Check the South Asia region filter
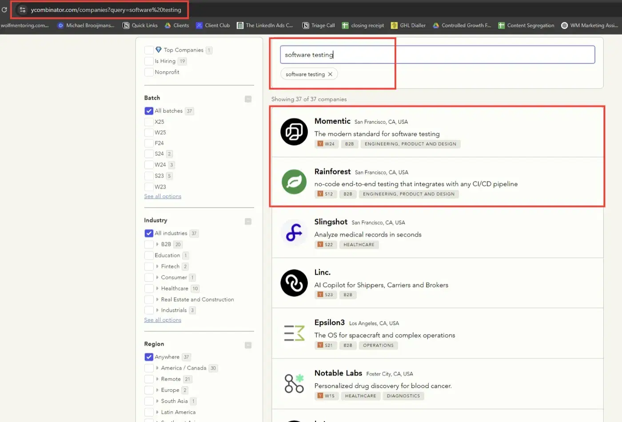 tap(149, 401)
